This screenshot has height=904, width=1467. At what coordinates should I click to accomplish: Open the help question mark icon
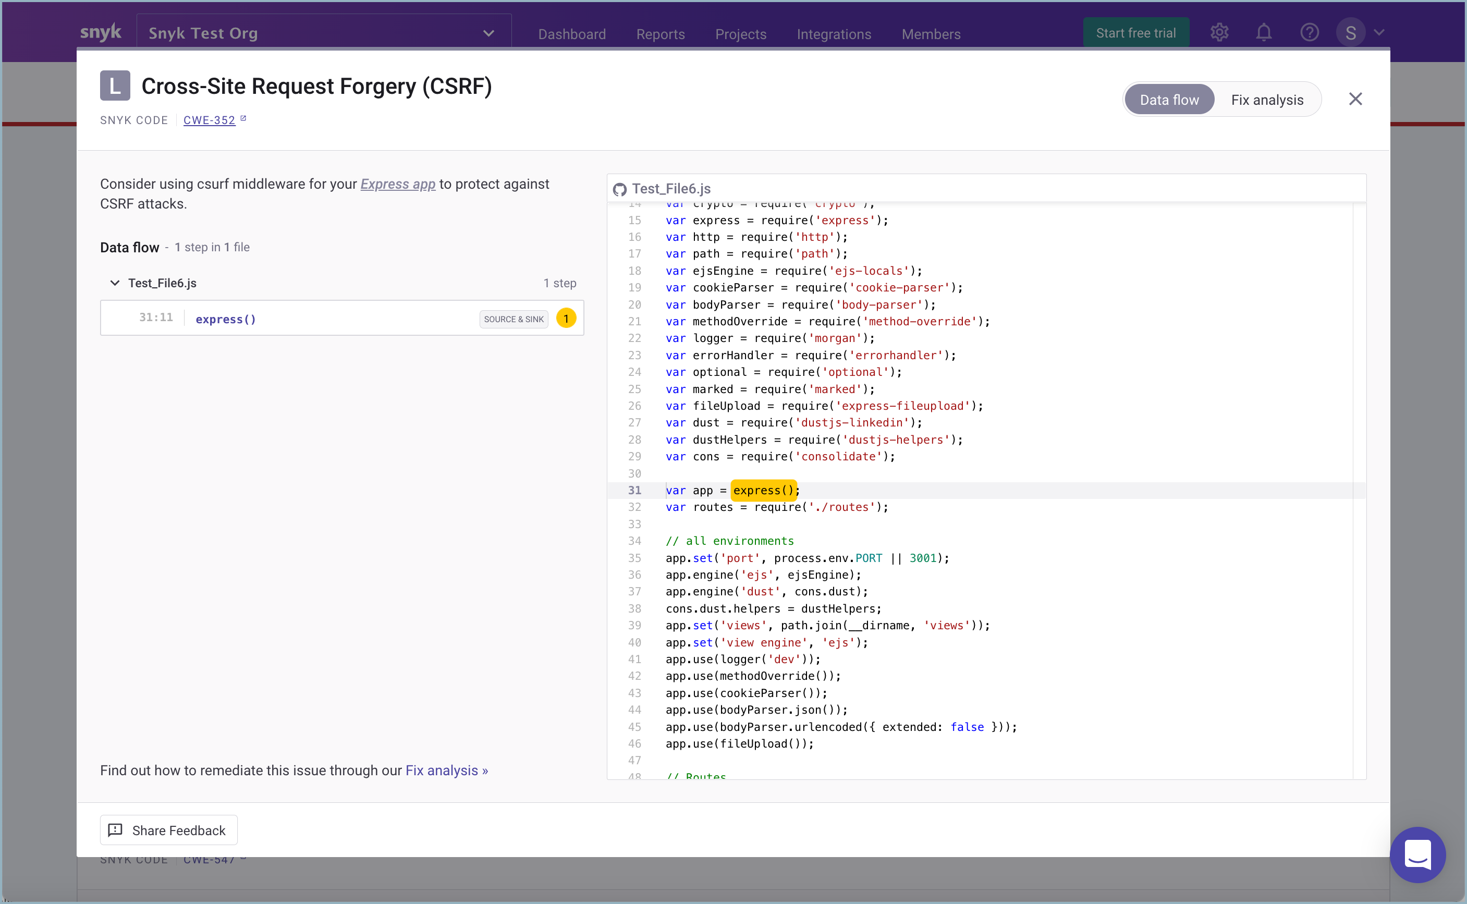click(1309, 32)
